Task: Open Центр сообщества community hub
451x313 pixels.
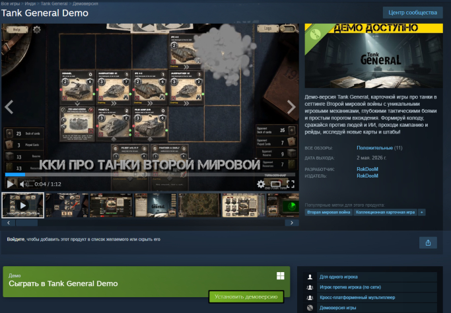Action: [413, 13]
